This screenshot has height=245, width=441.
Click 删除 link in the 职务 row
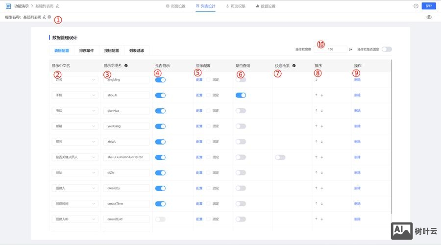[x=357, y=142]
